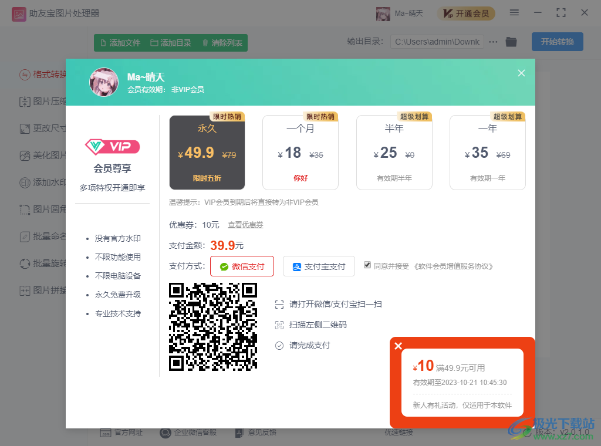Select 图片压缩 in the sidebar
601x446 pixels.
[x=43, y=102]
